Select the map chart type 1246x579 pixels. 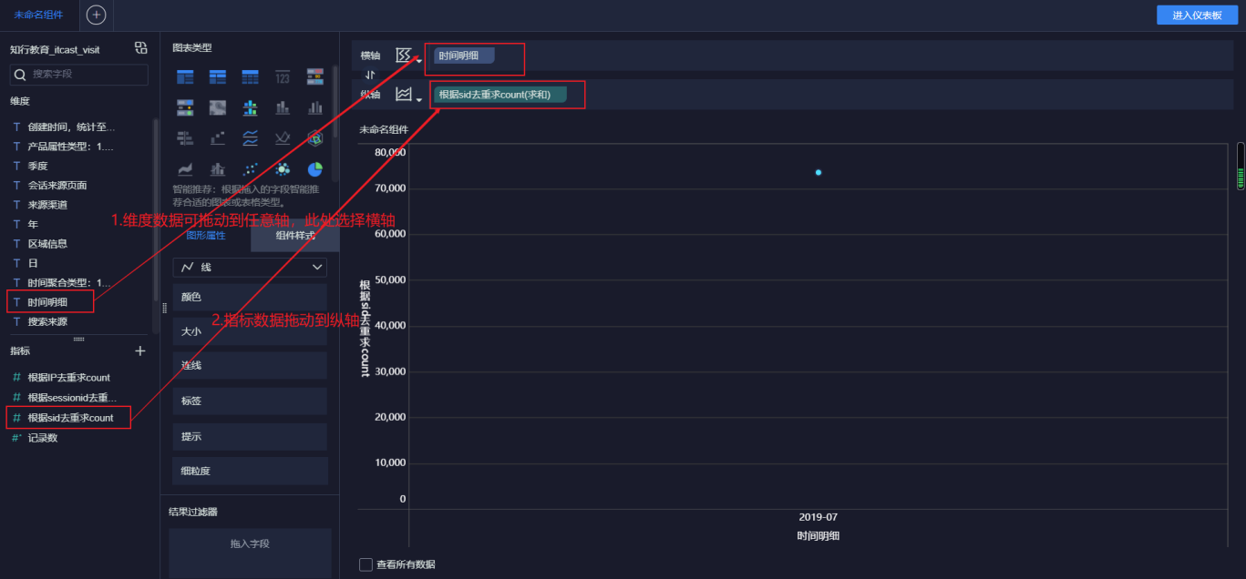coord(218,107)
